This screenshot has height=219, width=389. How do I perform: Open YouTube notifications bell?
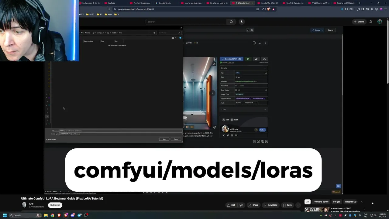pyautogui.click(x=371, y=22)
